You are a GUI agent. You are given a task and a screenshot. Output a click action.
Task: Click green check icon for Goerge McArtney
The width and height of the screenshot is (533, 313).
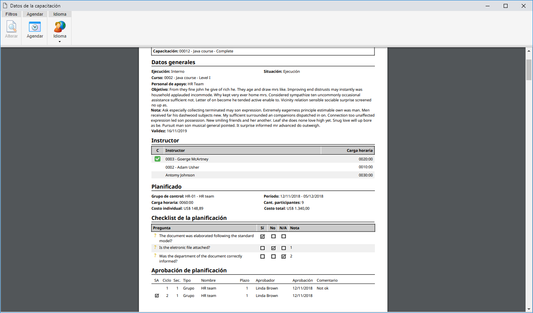click(157, 159)
